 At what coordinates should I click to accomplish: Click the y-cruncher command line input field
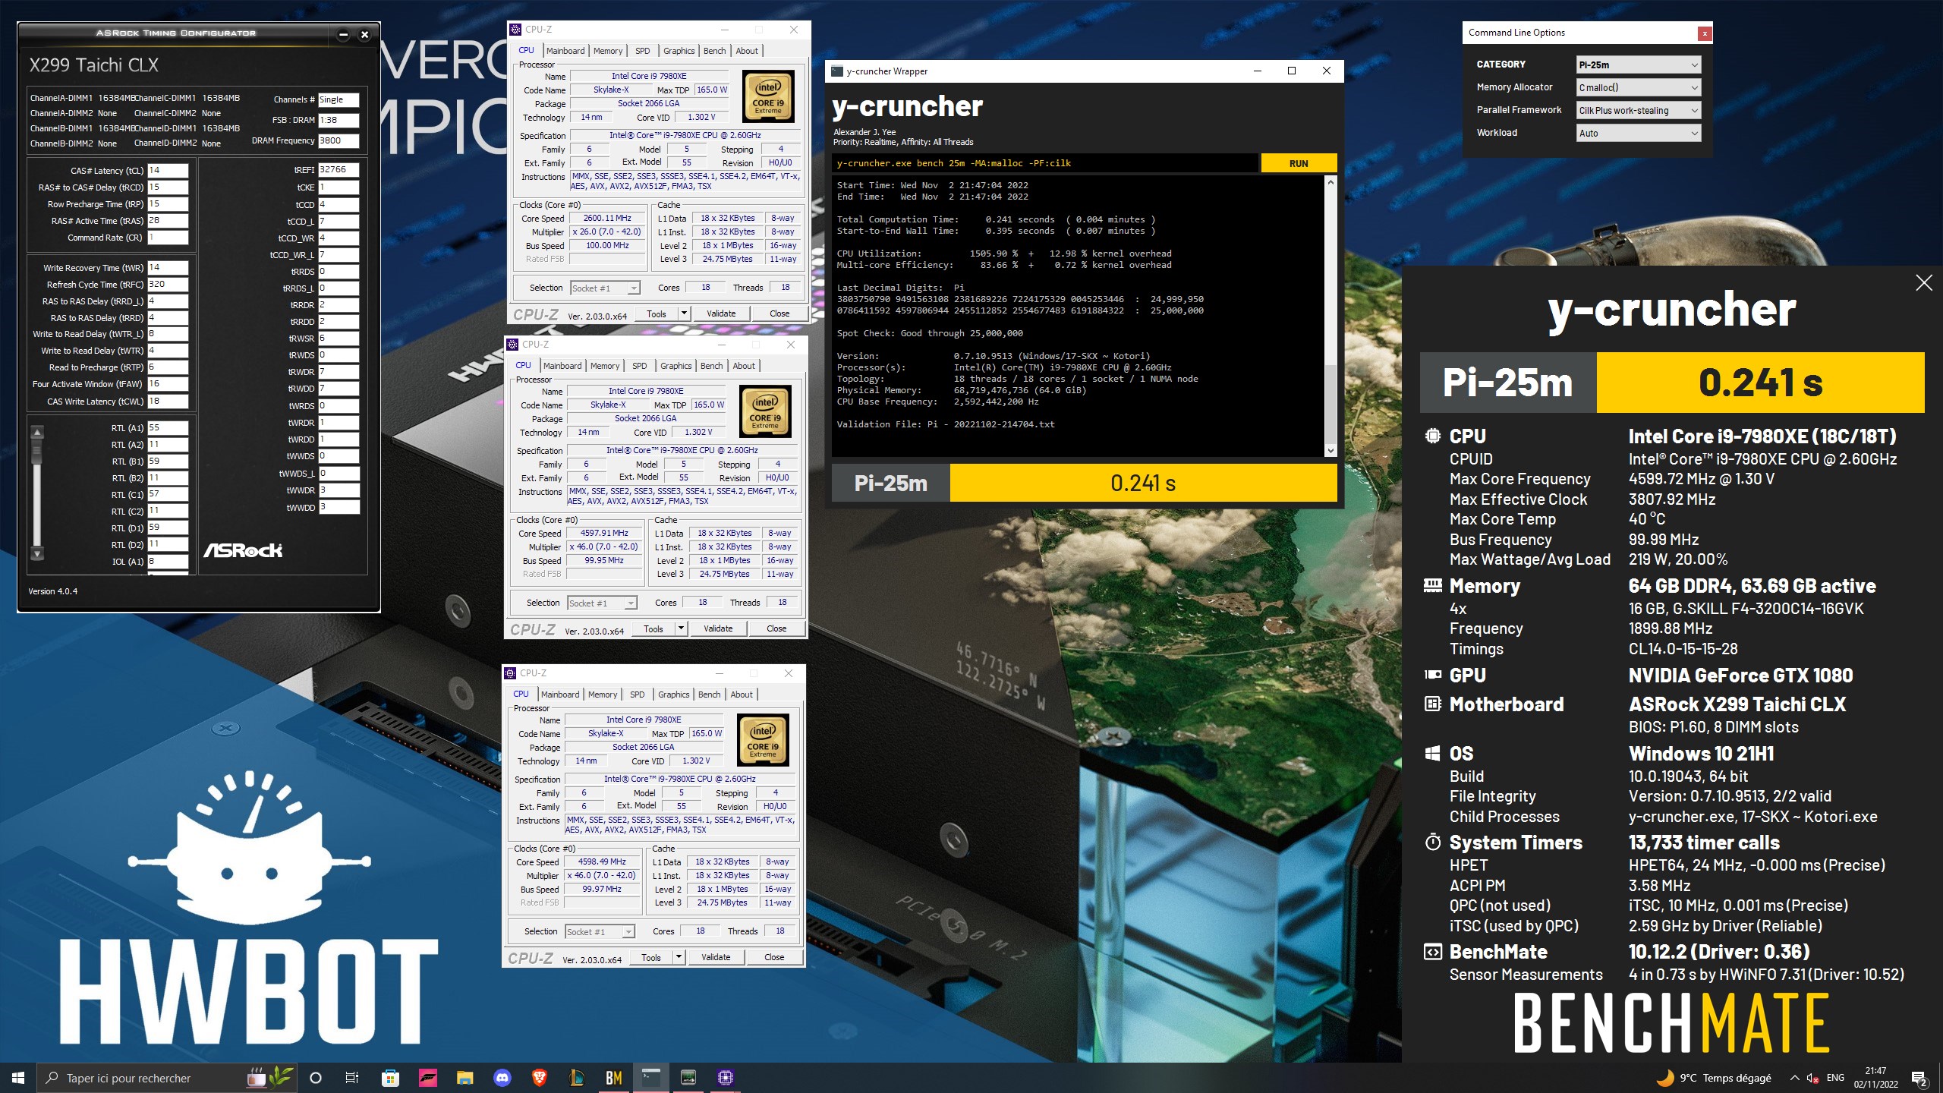[1044, 163]
